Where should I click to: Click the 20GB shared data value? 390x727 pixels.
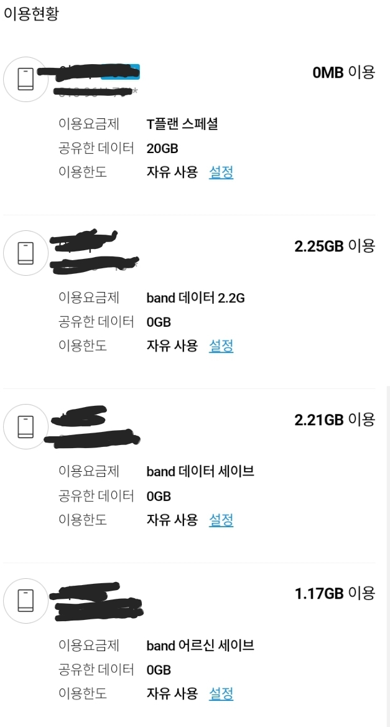162,149
